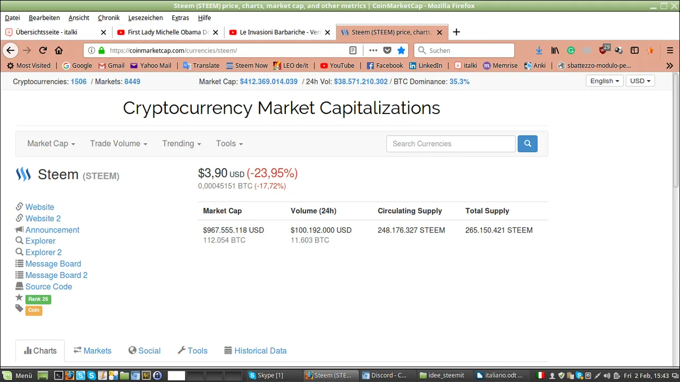This screenshot has width=680, height=382.
Task: Open the YouTube bookmark
Action: tap(337, 66)
